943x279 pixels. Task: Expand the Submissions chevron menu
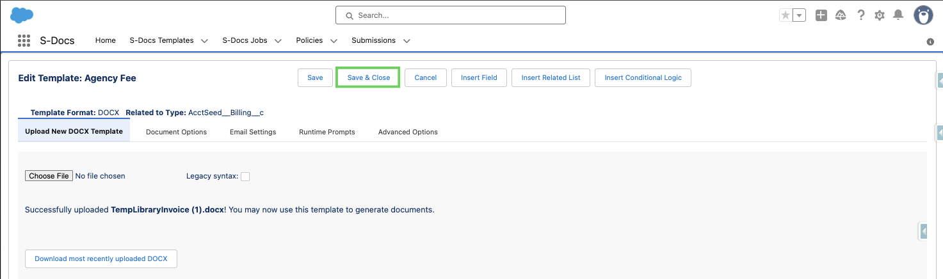407,41
